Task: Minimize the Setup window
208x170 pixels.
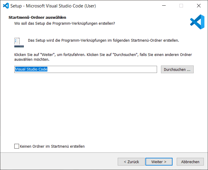Action: (x=164, y=6)
